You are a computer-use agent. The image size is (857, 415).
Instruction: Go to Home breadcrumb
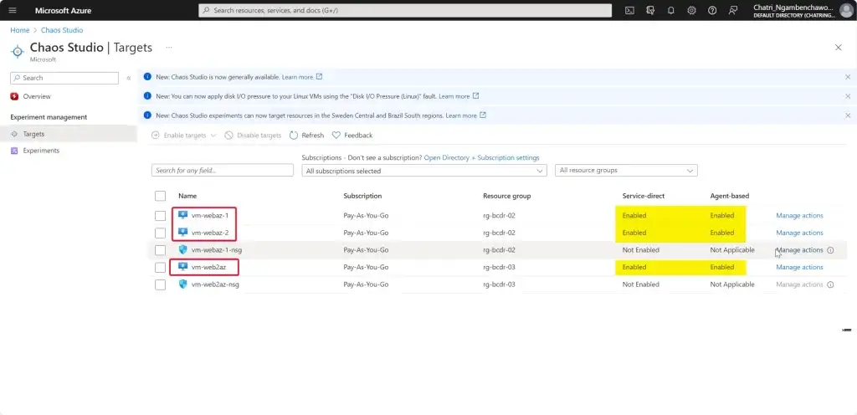[20, 30]
